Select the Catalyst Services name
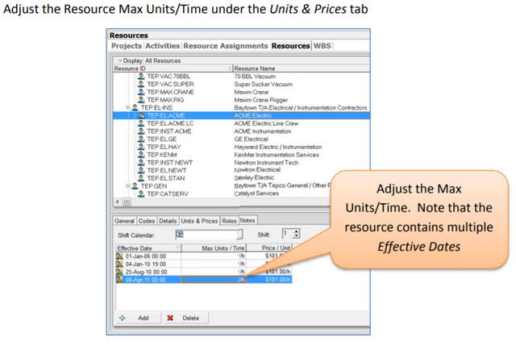This screenshot has width=516, height=345. point(256,193)
